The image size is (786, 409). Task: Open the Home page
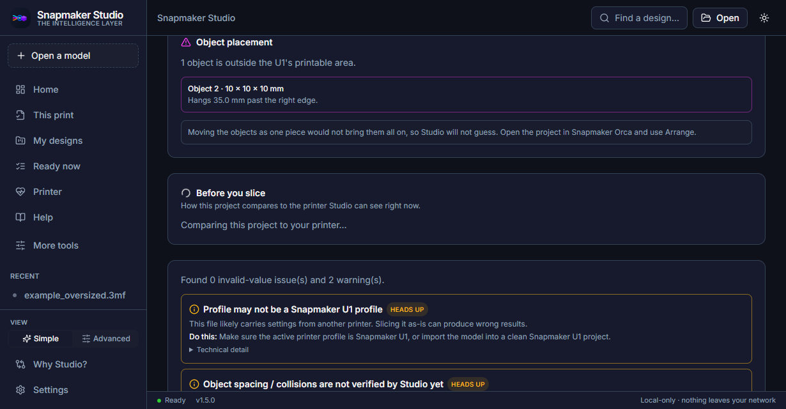tap(73, 89)
